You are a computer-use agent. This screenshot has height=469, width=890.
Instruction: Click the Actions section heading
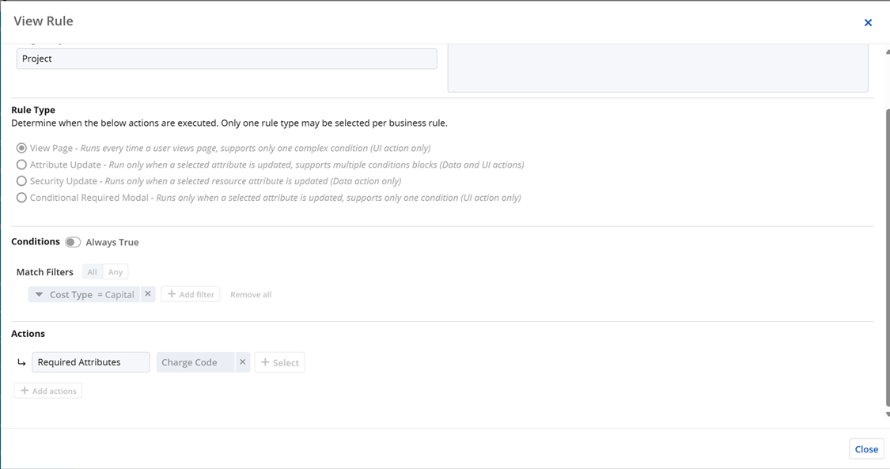[x=28, y=334]
